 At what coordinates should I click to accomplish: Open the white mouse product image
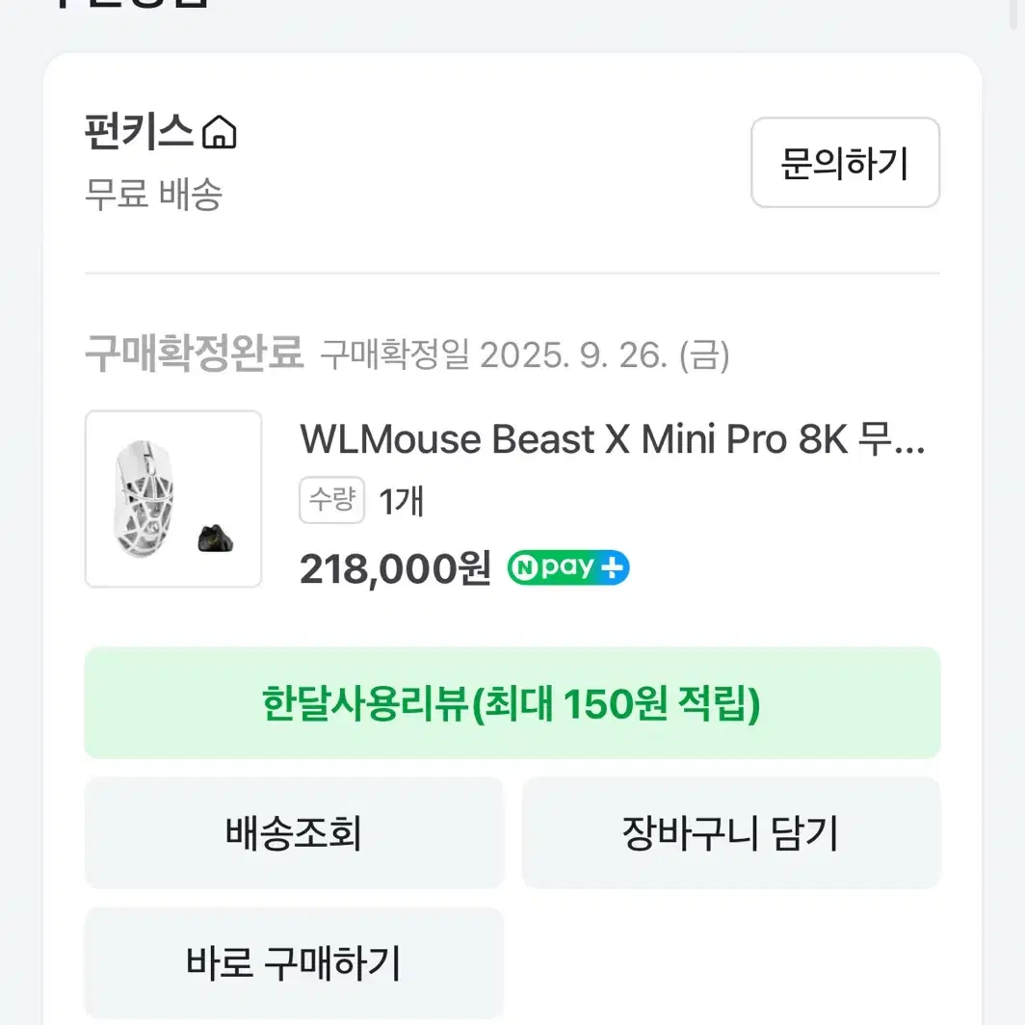coord(151,497)
